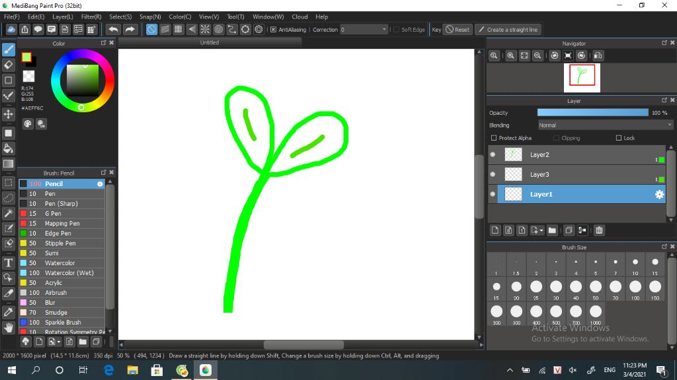Open the Select menu
This screenshot has height=380, width=677.
[120, 16]
